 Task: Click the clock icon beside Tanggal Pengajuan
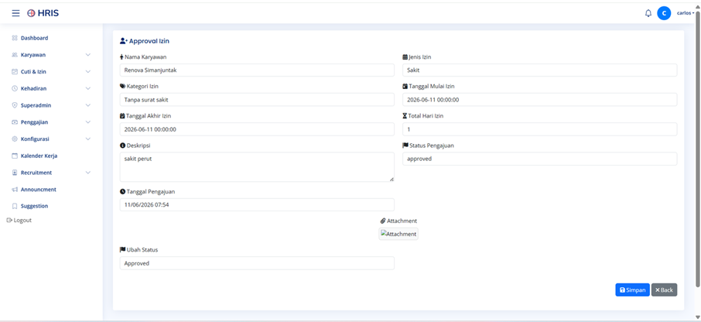[122, 191]
